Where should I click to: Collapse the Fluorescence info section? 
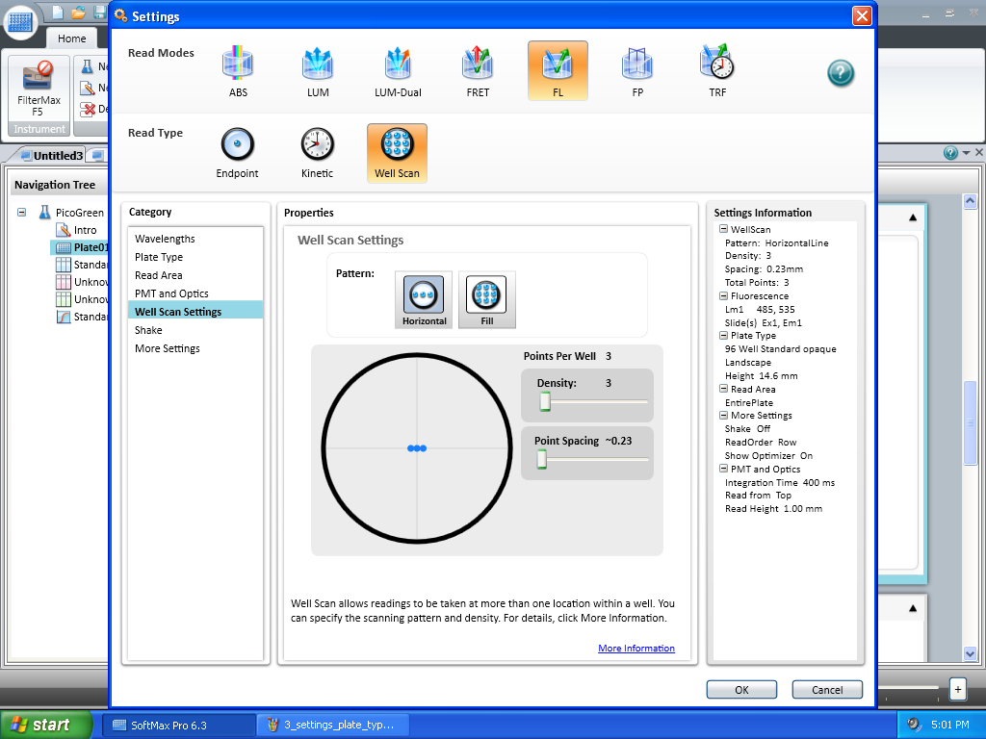click(x=722, y=296)
